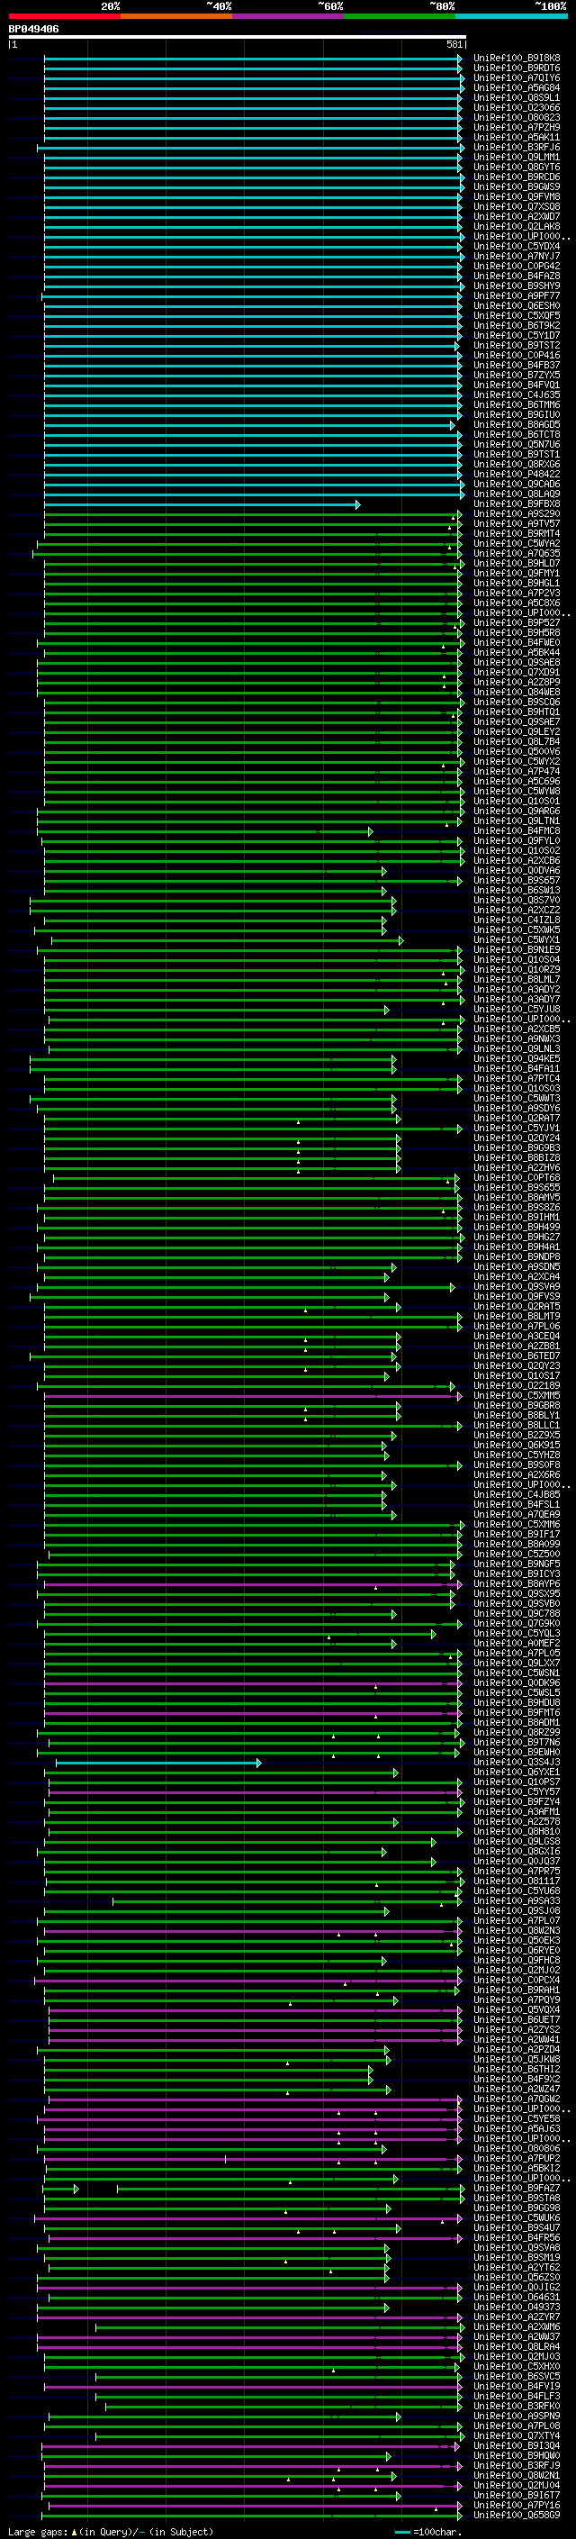Click the purple alignment bar for UniRef100_C5YY57

[x=255, y=1793]
